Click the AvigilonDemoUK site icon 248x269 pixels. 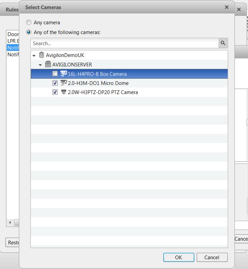point(42,55)
